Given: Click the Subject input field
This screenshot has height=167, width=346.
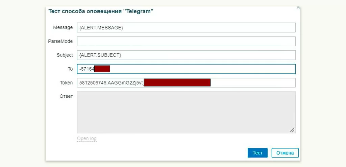Looking at the screenshot, I should [186, 55].
